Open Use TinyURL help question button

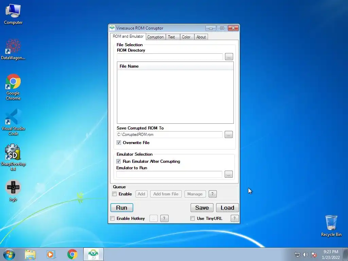(x=234, y=219)
